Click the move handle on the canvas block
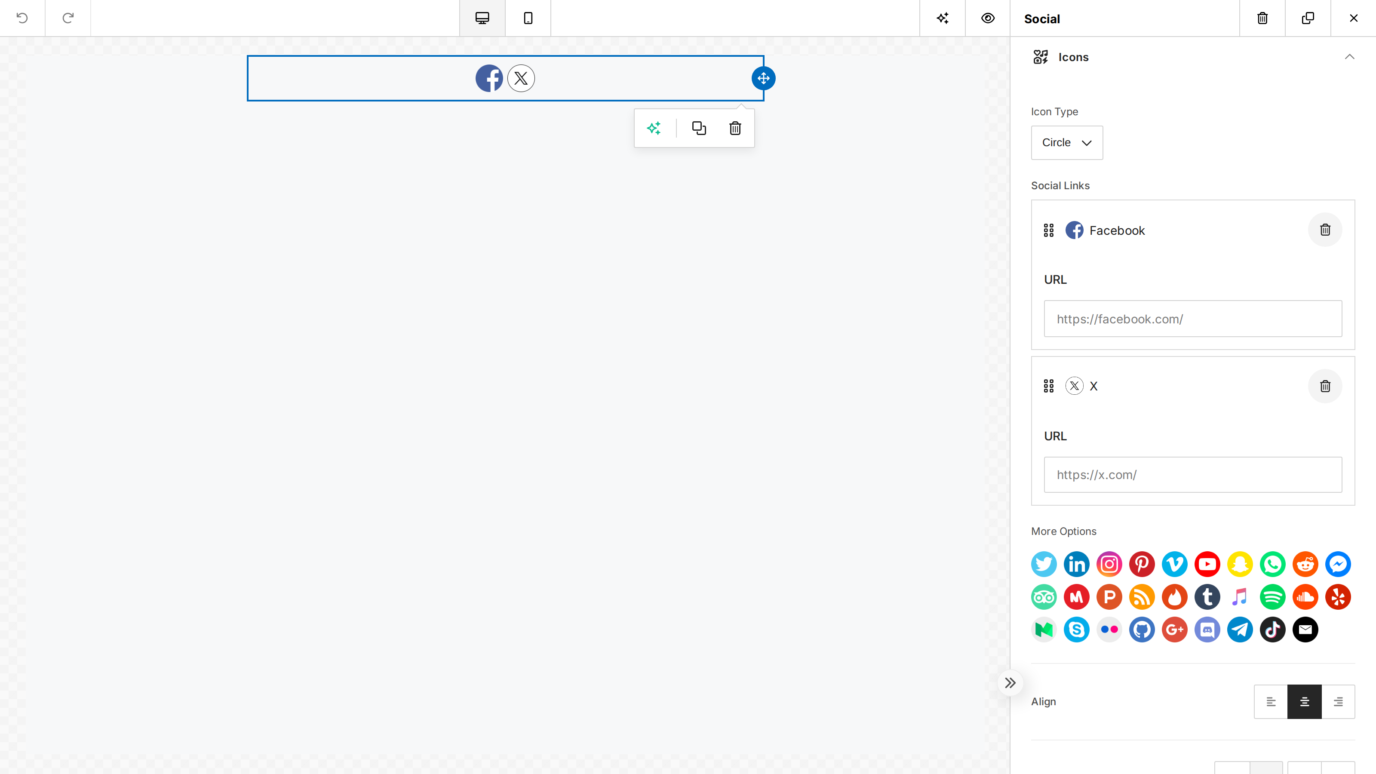 [763, 78]
